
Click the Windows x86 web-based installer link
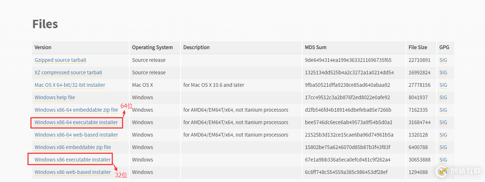point(73,172)
